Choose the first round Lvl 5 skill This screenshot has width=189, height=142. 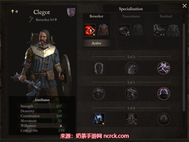(x=99, y=94)
